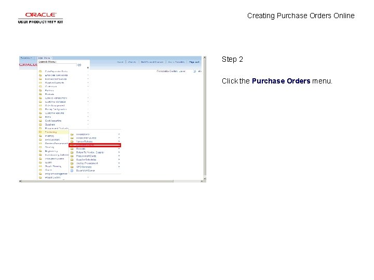Open the Services Procurement menu item
Screen dimensions: 374x280
click(56, 144)
